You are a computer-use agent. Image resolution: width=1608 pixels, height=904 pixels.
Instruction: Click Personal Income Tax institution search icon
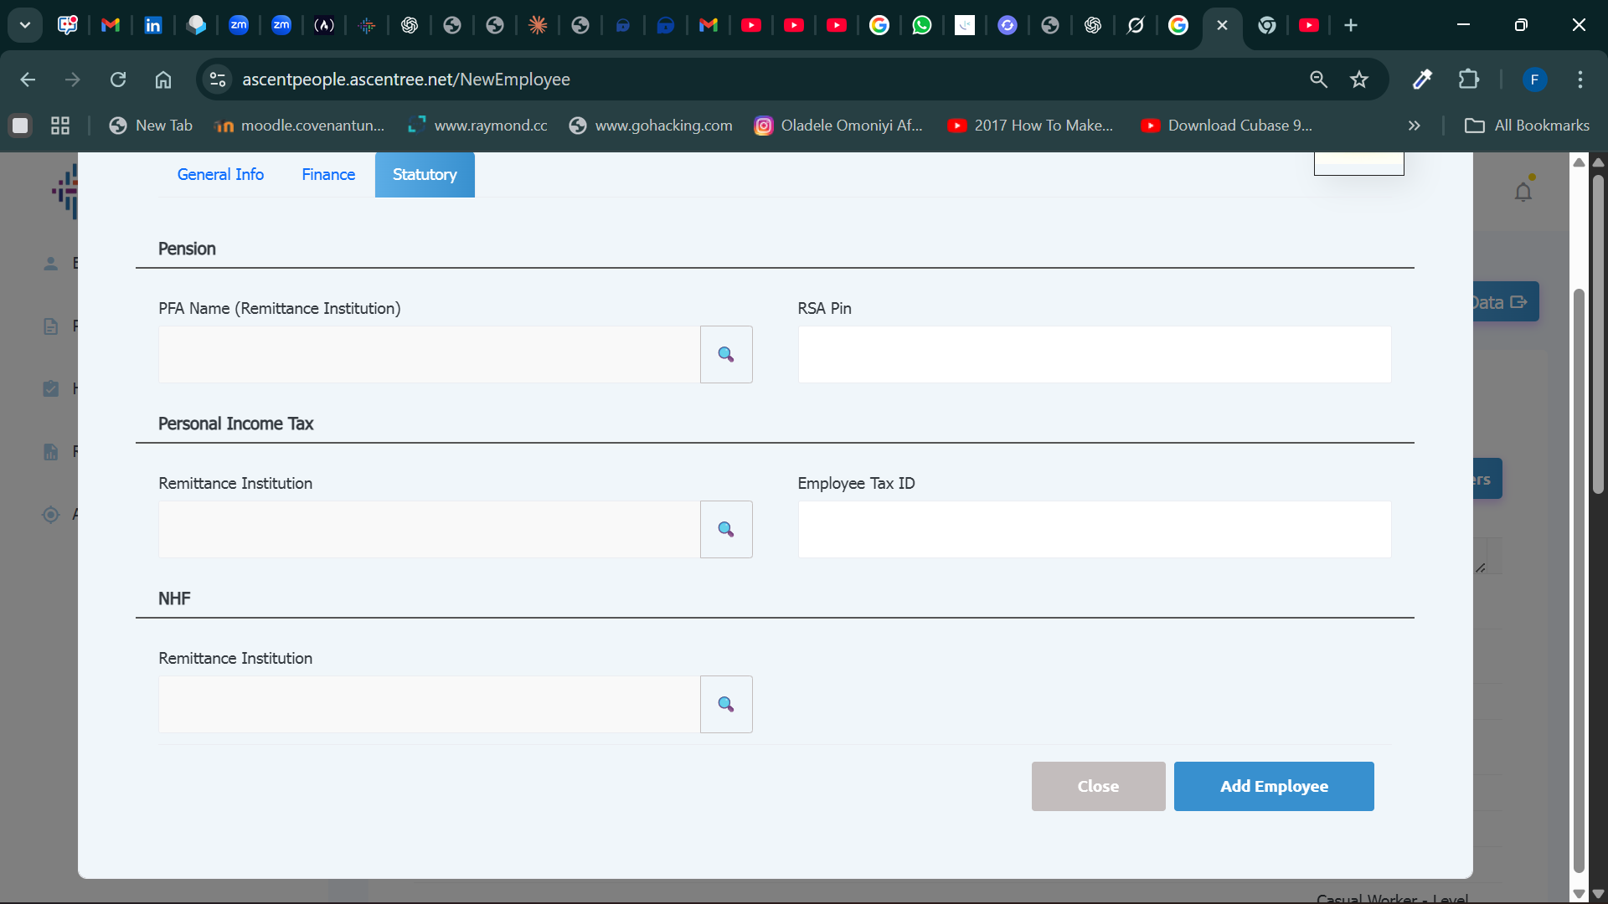coord(726,530)
